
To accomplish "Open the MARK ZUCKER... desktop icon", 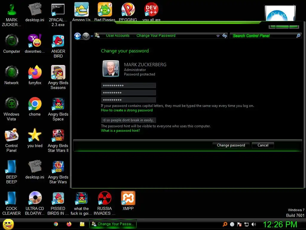I will [x=12, y=15].
